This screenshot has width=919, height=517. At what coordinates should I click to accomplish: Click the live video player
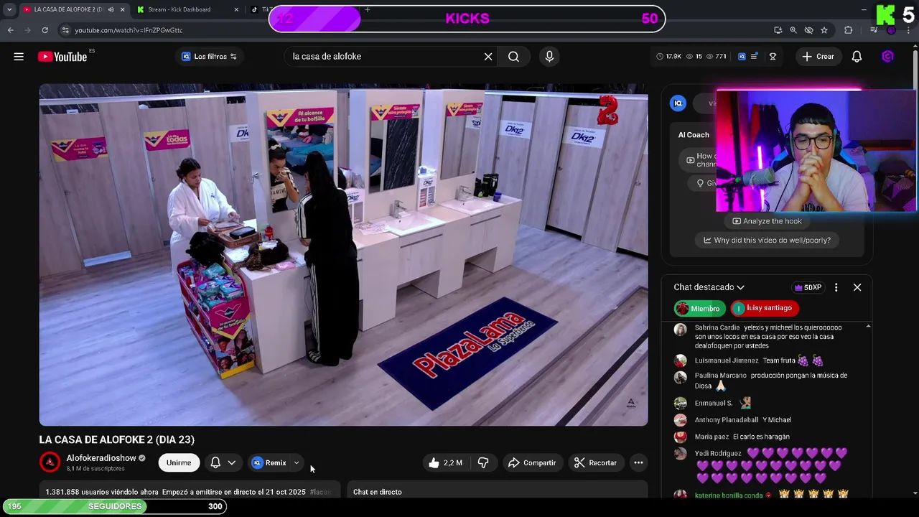(343, 255)
